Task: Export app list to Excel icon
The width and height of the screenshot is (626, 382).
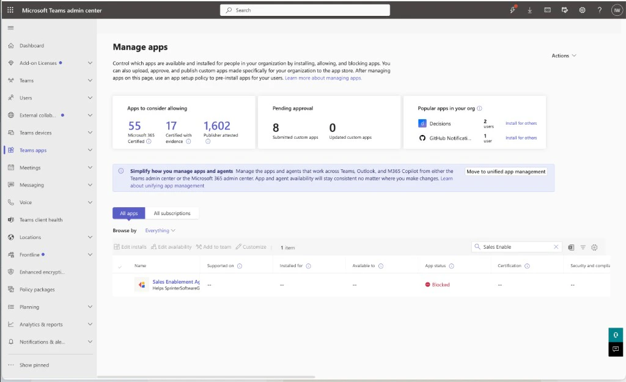Action: [572, 248]
